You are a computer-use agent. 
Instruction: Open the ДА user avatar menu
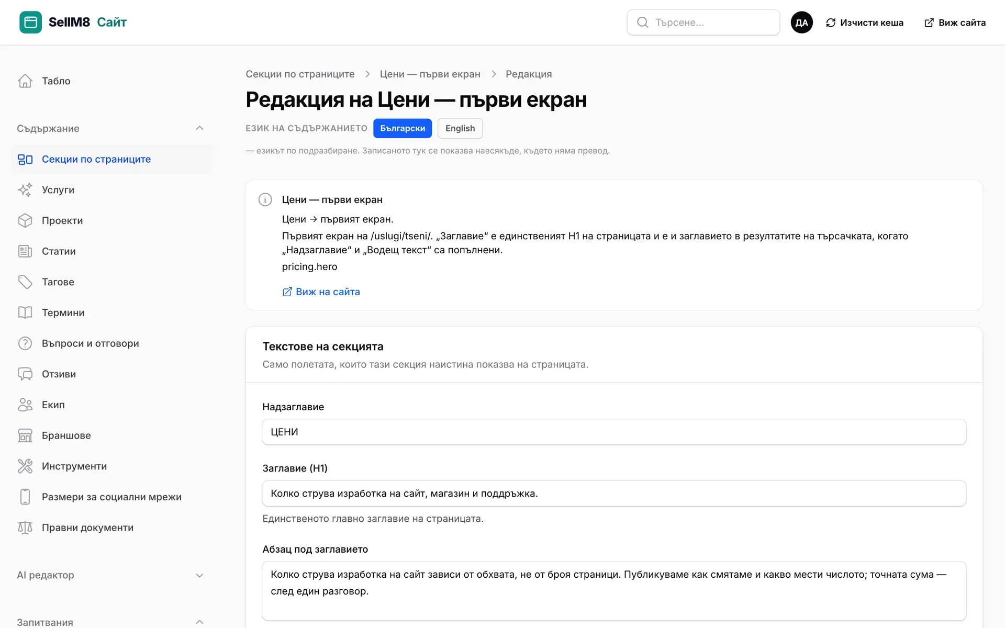(x=801, y=23)
